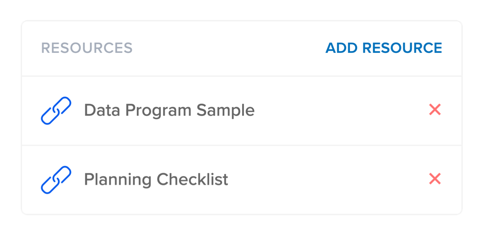Click the 'Data Program Sample' text label
The width and height of the screenshot is (483, 238).
pyautogui.click(x=169, y=110)
